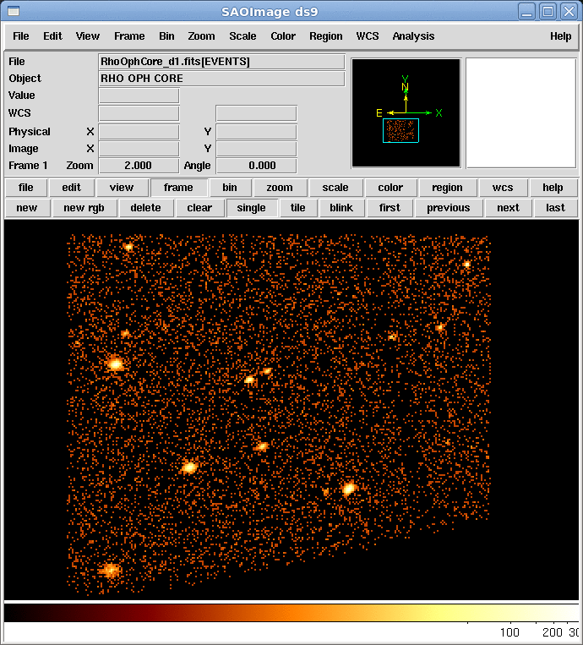Click the 'help' button bar button

click(553, 188)
